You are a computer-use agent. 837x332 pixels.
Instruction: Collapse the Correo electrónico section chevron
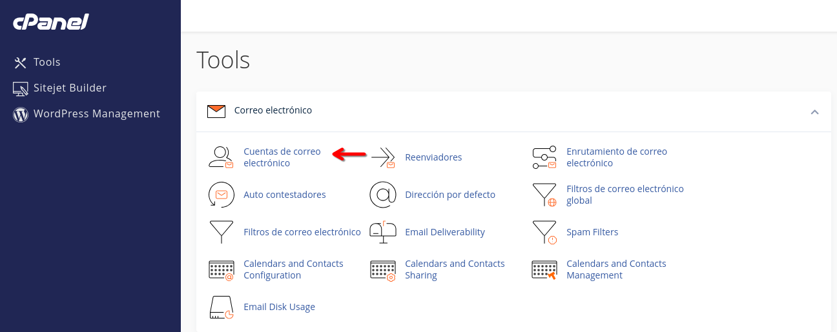tap(814, 112)
